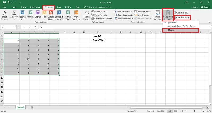Collapse the ribbon
Viewport: 212px width, 113px height.
pos(210,22)
